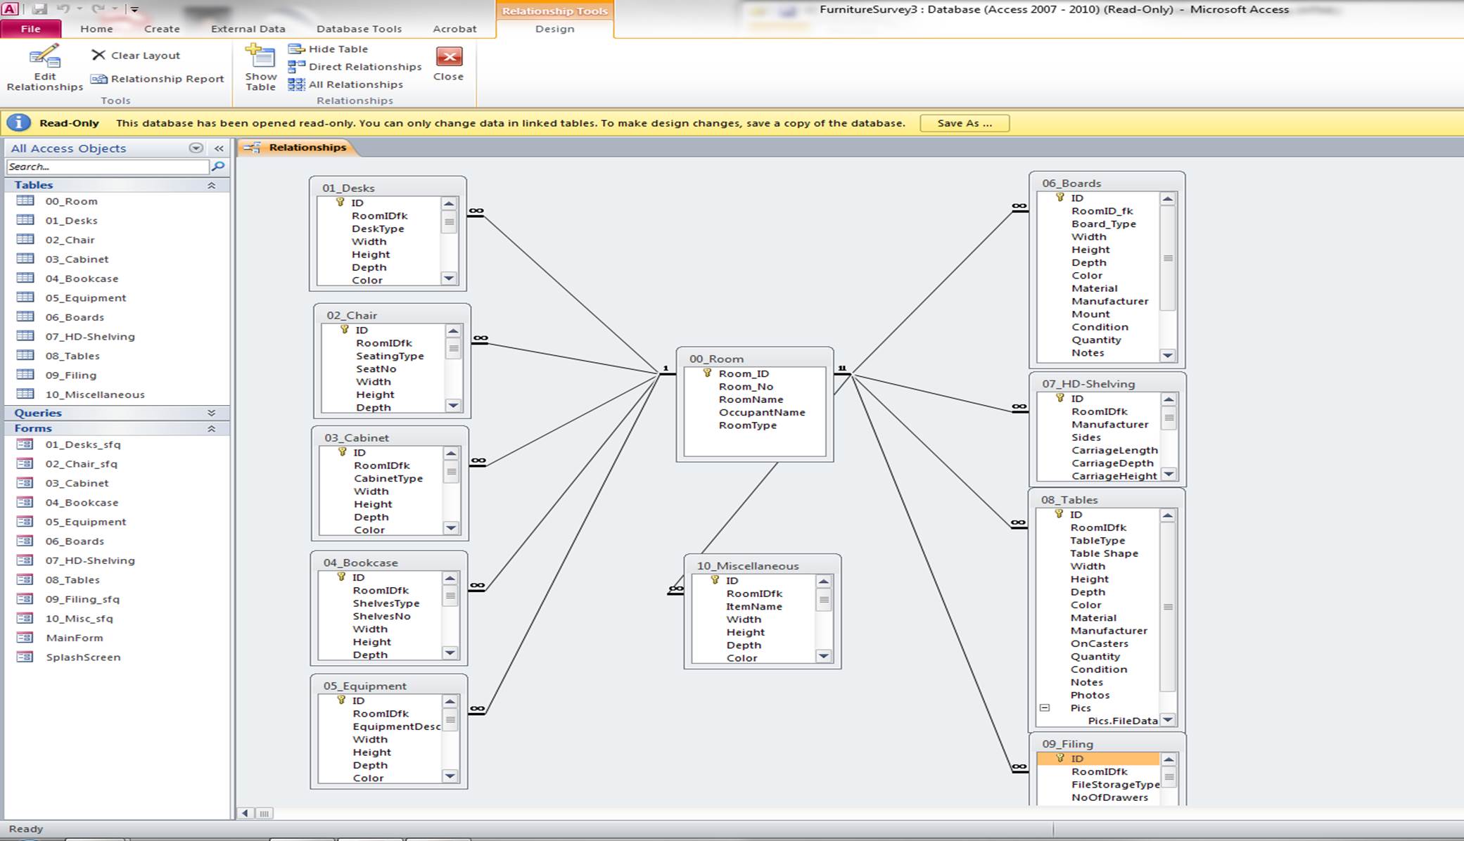Collapse the Tables group in navigation pane
This screenshot has height=841, width=1464.
pos(211,186)
